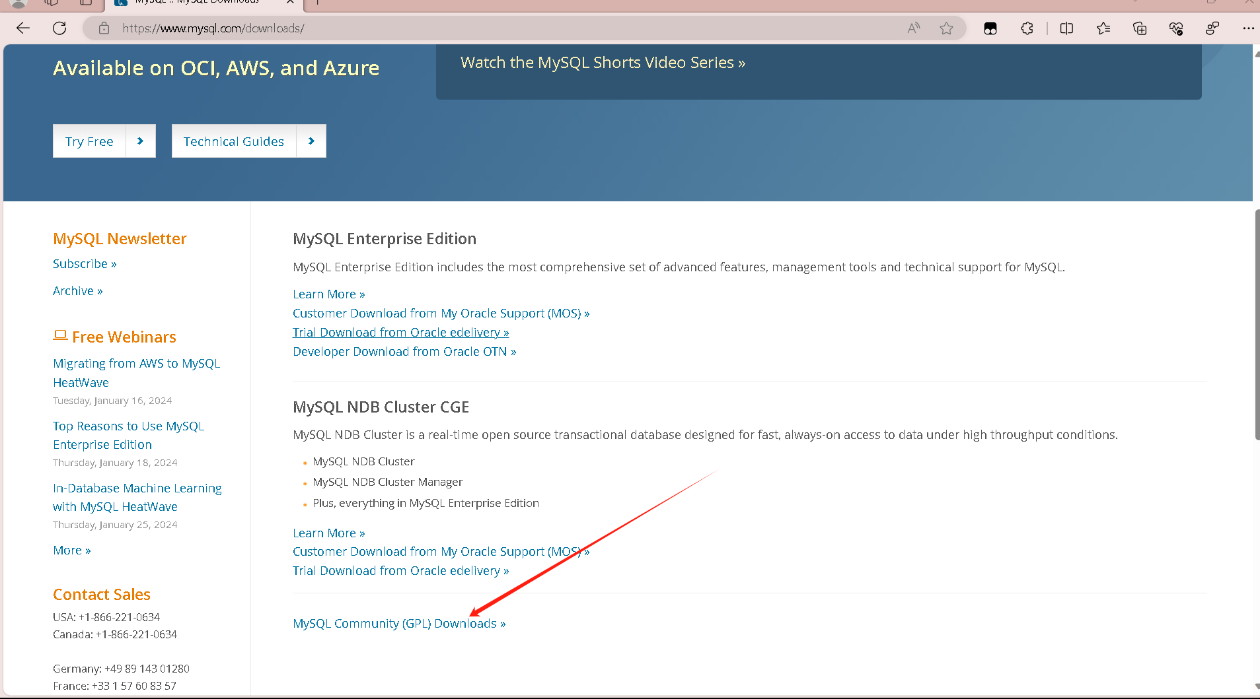
Task: Open the Favorites list icon
Action: [x=1103, y=28]
